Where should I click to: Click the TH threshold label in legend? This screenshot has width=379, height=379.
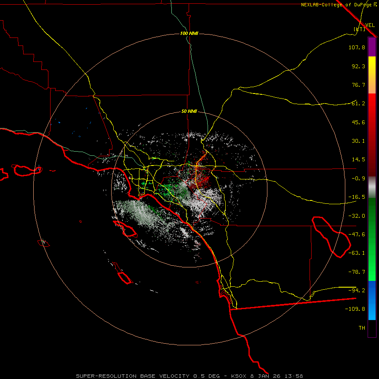pos(362,328)
